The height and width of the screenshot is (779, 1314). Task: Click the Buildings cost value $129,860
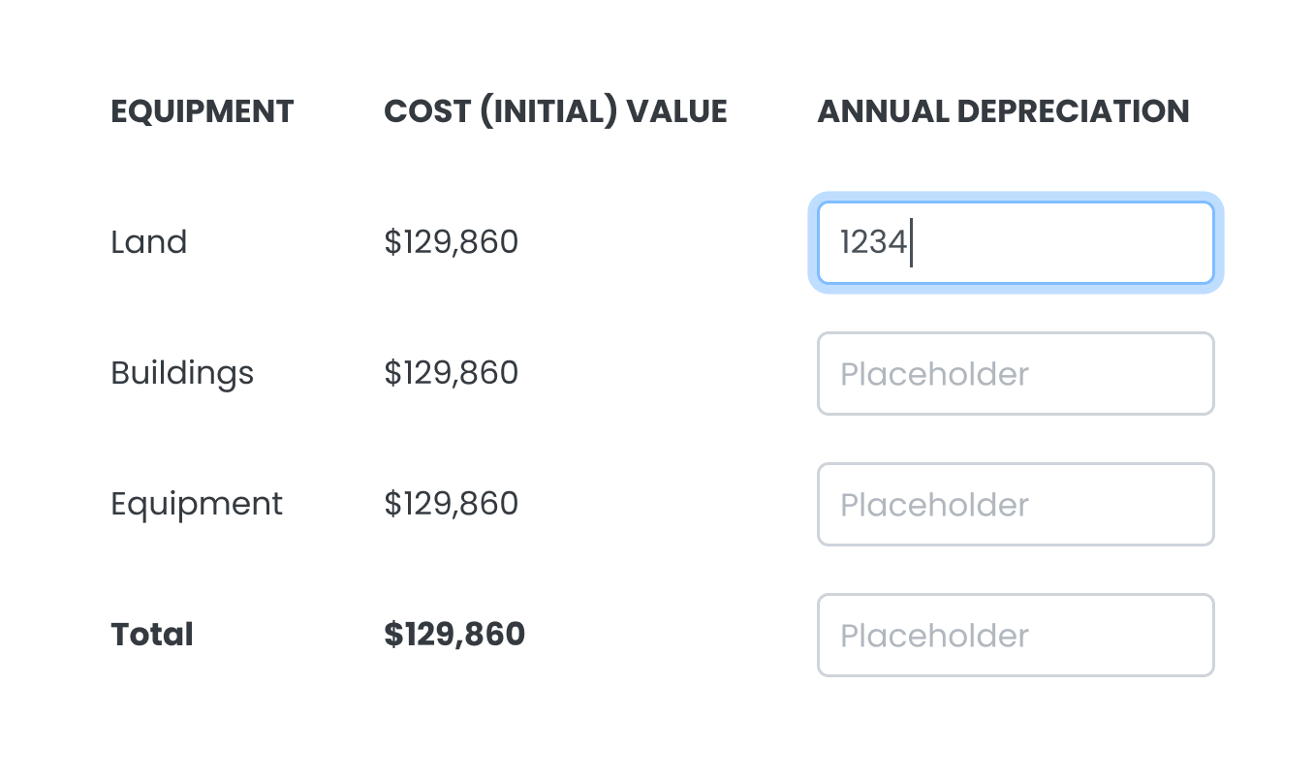(452, 373)
